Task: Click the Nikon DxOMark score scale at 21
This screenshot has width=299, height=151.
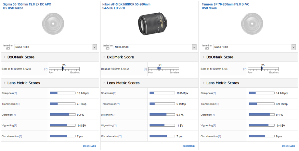Action: pos(163,69)
